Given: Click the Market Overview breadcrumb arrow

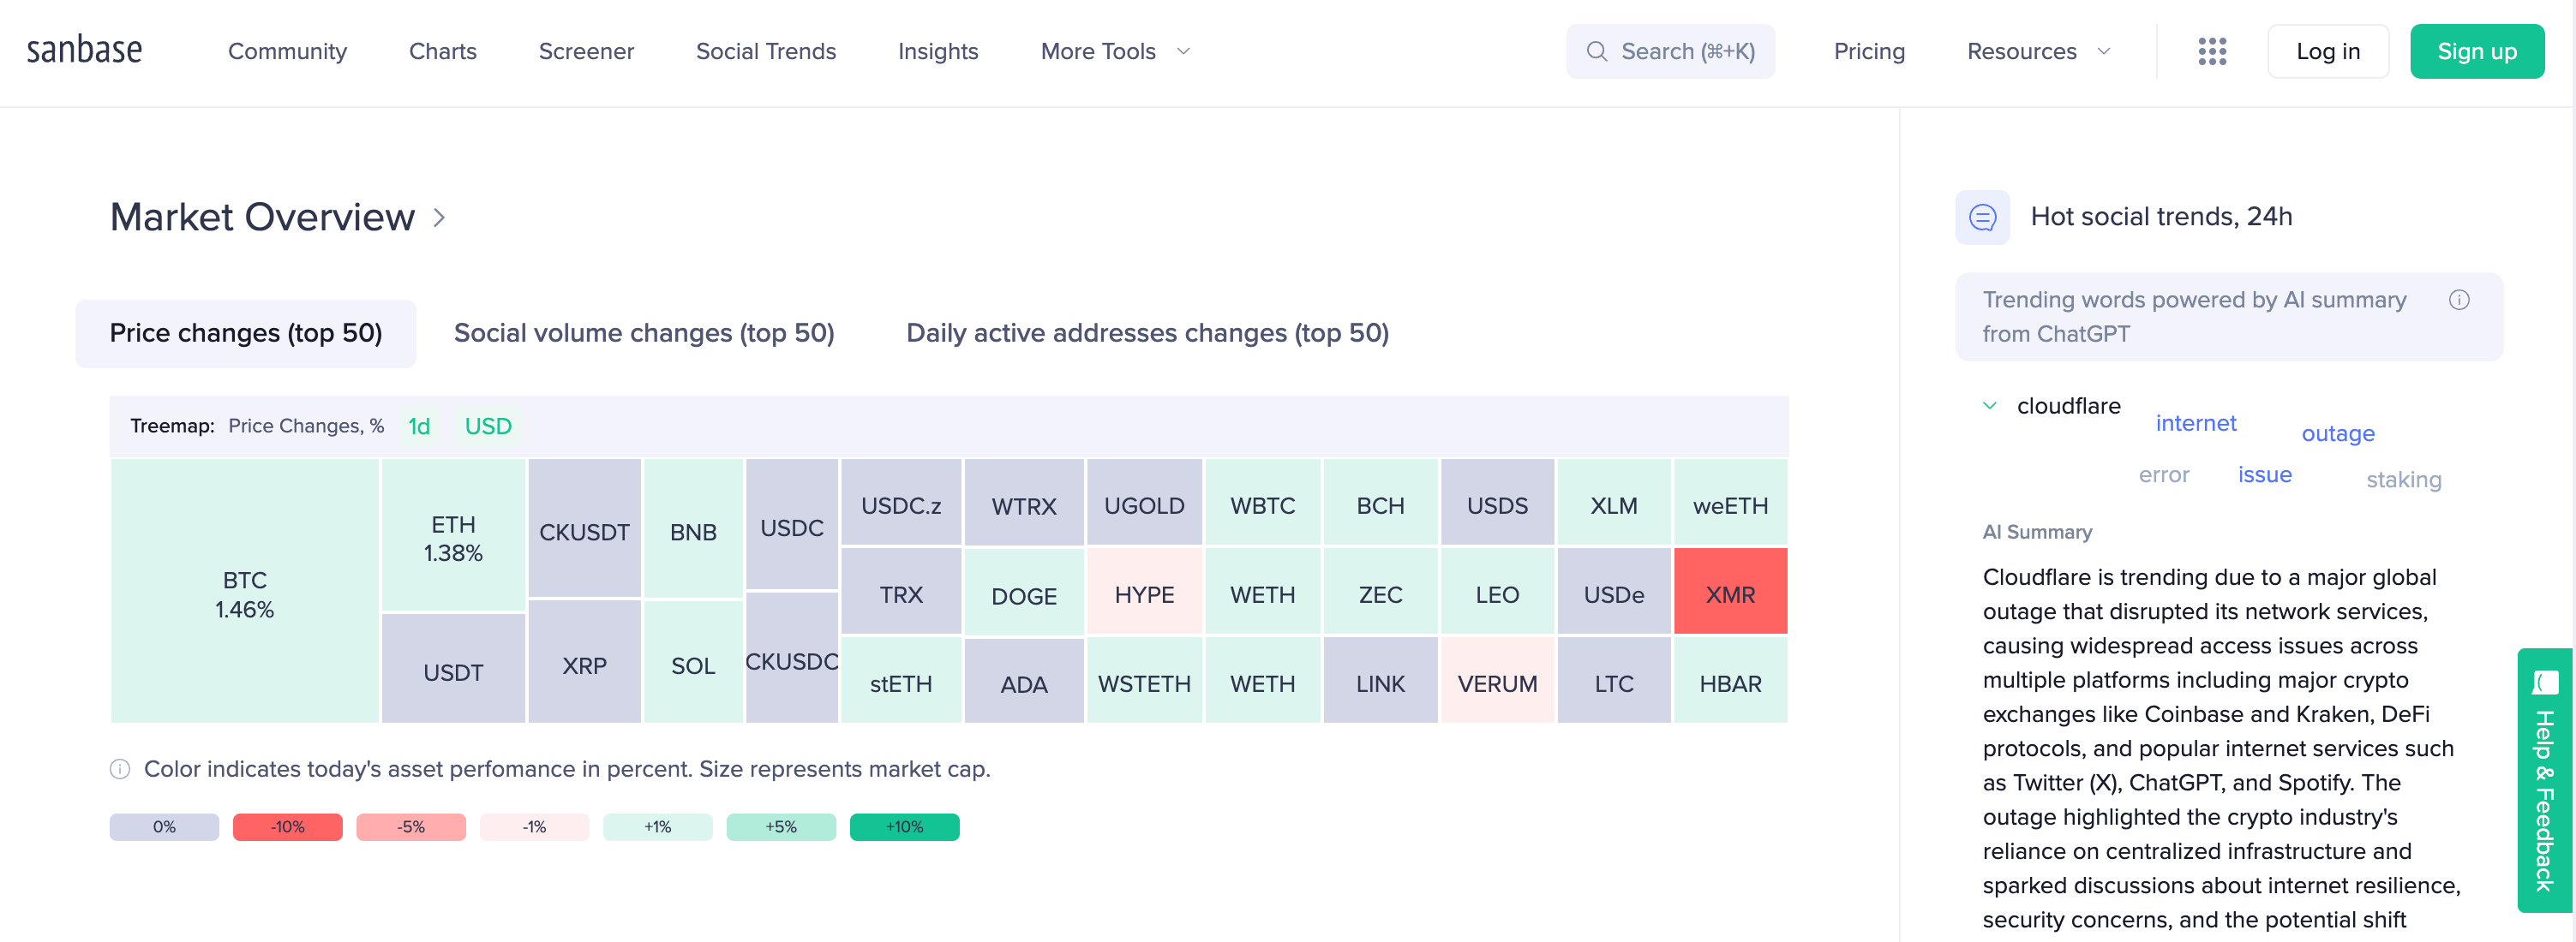Looking at the screenshot, I should pos(438,218).
